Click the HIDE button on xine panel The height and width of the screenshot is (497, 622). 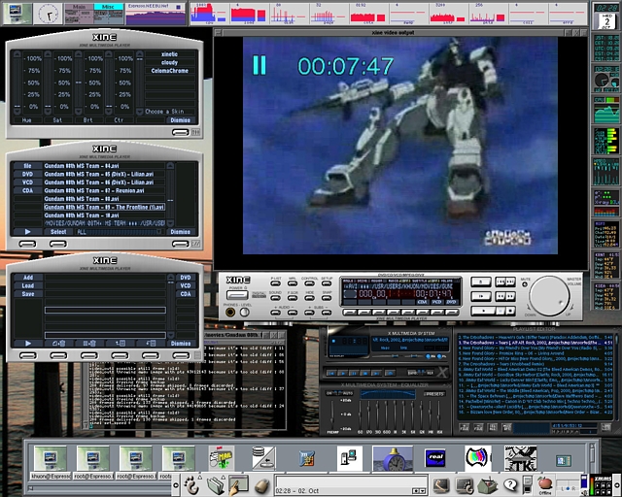(x=309, y=297)
